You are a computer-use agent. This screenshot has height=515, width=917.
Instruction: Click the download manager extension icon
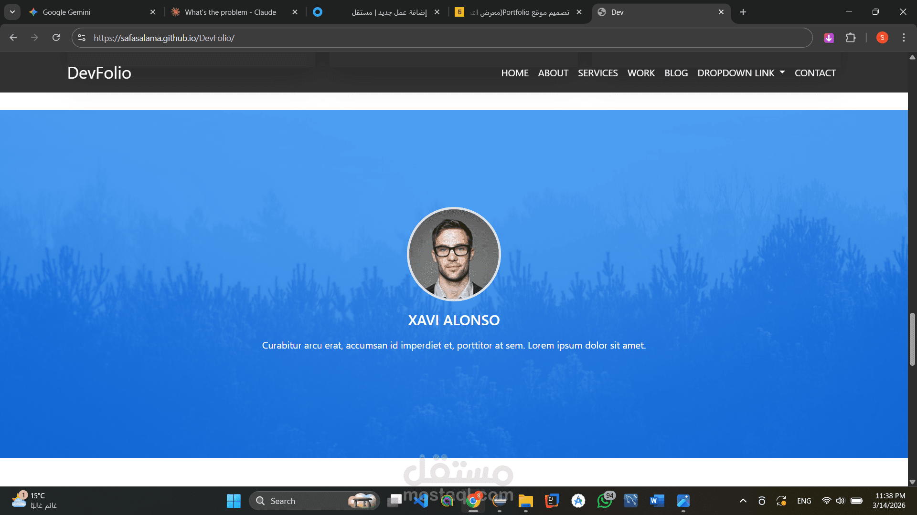click(x=829, y=38)
